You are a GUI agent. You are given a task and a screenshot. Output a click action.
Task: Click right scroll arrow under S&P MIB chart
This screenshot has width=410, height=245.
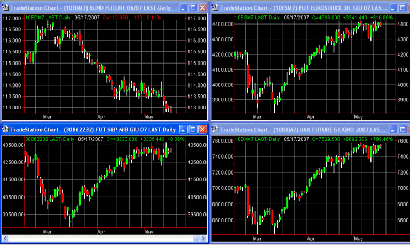point(203,238)
